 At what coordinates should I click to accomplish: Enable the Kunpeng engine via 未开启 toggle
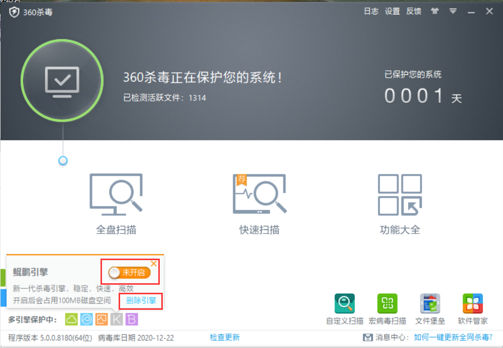point(130,272)
